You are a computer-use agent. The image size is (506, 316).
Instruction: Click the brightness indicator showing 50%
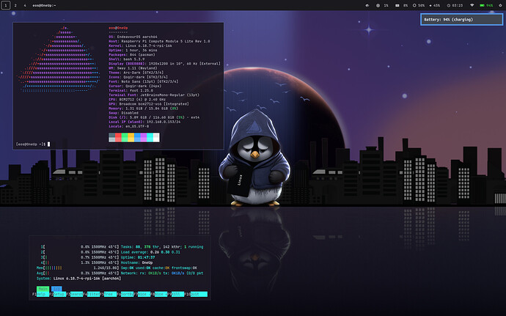click(x=419, y=5)
